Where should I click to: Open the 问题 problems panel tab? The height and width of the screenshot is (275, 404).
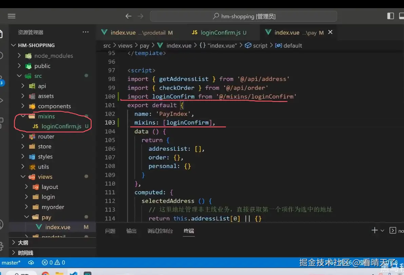pyautogui.click(x=110, y=231)
